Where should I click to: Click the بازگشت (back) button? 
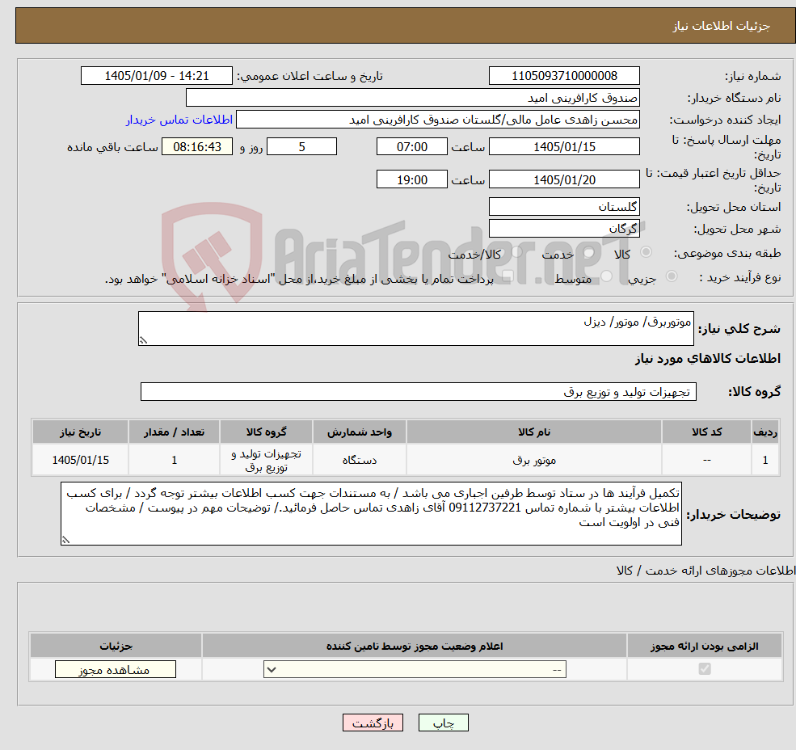pyautogui.click(x=373, y=723)
